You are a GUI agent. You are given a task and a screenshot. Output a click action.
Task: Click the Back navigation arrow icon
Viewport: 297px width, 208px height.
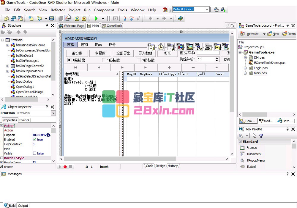tap(151, 19)
